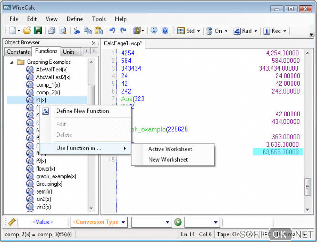Click the Copy toolbar icon
Image resolution: width=317 pixels, height=242 pixels.
click(88, 31)
